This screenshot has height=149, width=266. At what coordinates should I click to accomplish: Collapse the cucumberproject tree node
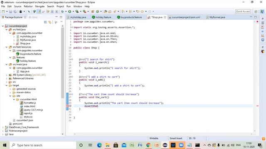[x=3, y=26]
